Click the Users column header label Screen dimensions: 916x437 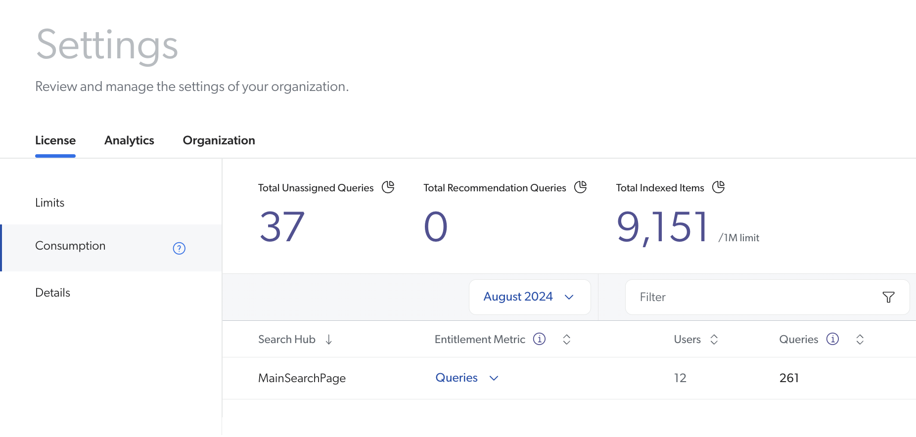pyautogui.click(x=687, y=340)
